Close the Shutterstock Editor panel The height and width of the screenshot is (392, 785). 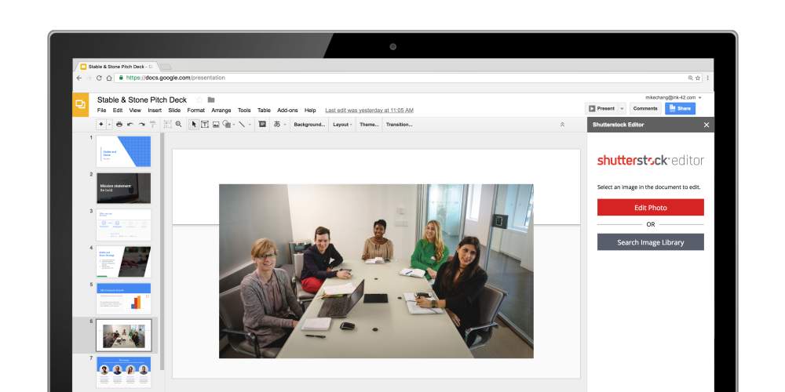point(706,125)
